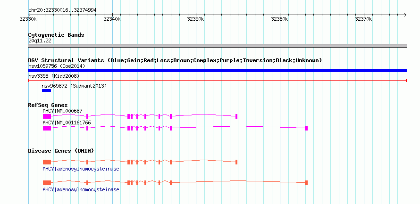Click the thin red nsv3358 loss line
The height and width of the screenshot is (204, 420).
tap(217, 80)
